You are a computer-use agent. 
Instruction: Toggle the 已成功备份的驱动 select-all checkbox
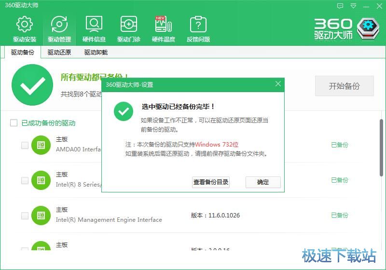14,122
